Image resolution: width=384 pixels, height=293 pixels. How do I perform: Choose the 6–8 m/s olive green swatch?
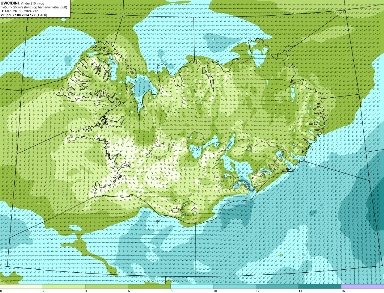coord(149,287)
